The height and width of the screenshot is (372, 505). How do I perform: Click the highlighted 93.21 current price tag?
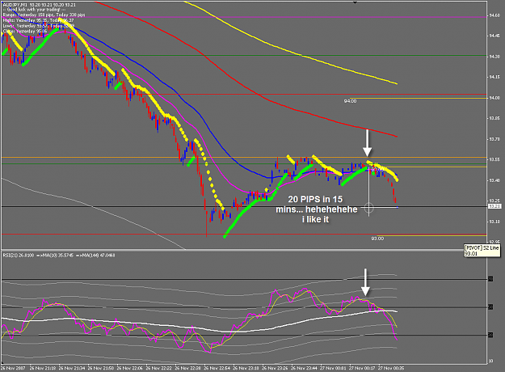coord(494,206)
